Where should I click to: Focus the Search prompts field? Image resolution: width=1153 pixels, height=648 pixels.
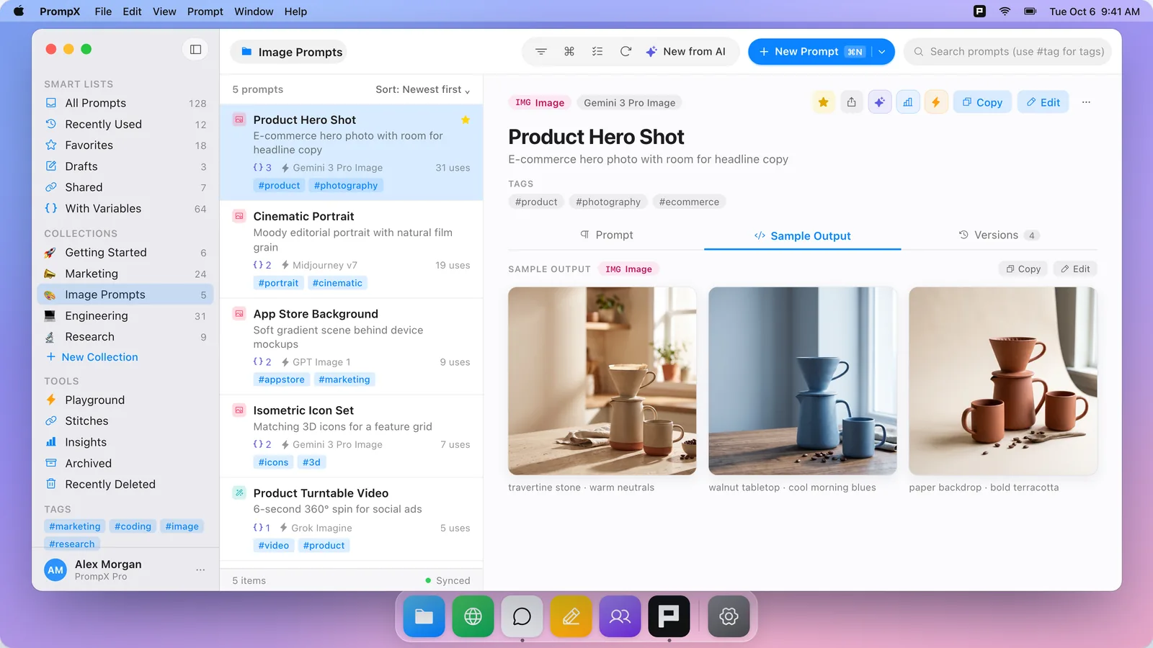(x=1008, y=52)
